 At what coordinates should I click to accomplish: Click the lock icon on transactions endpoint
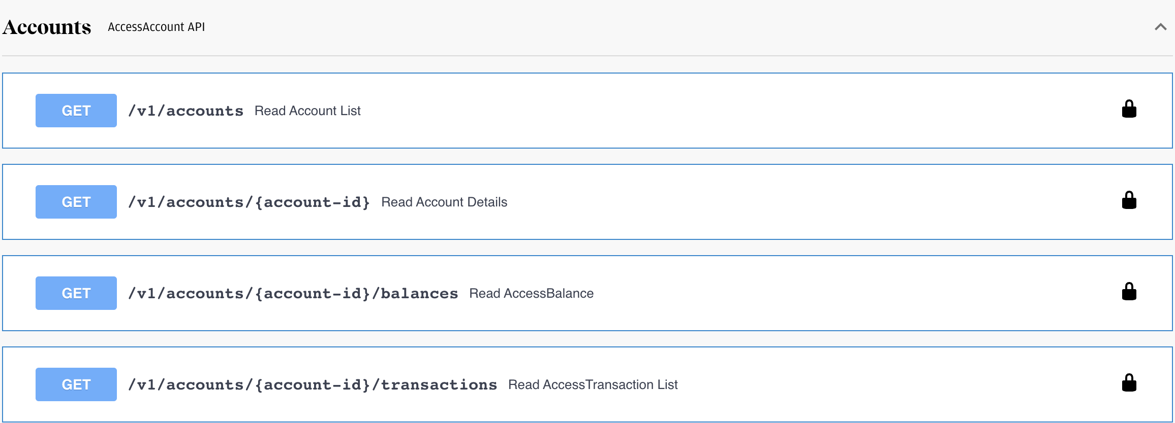[x=1129, y=383]
